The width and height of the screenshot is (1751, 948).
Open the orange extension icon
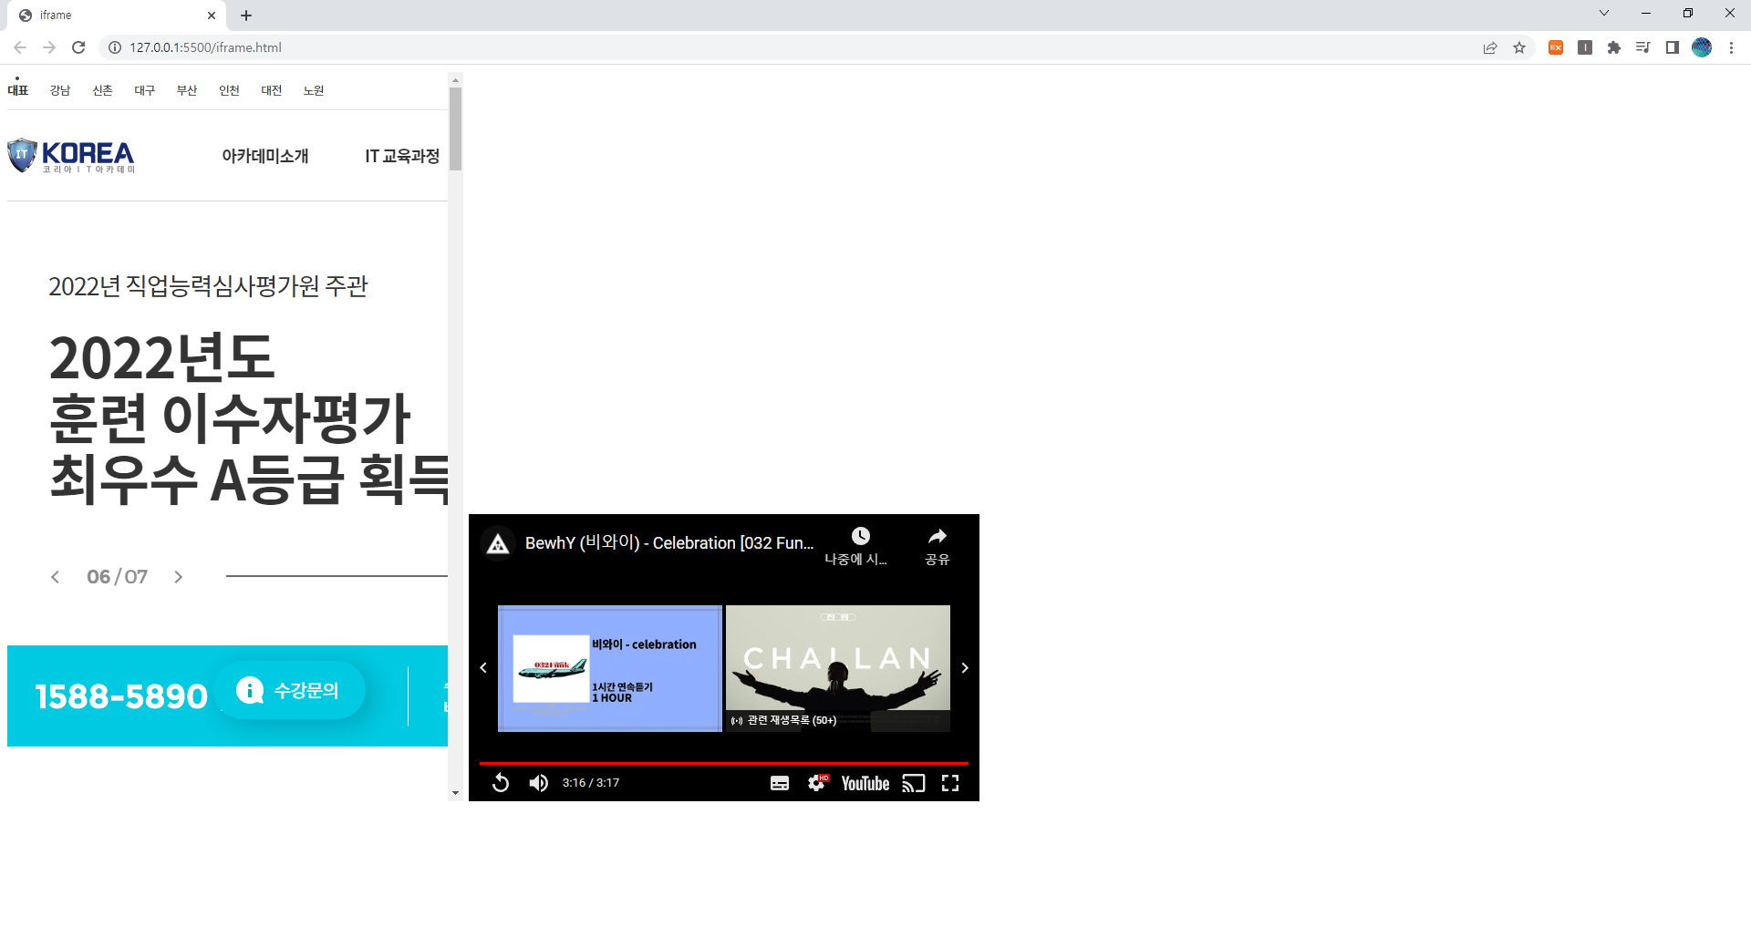click(x=1556, y=47)
